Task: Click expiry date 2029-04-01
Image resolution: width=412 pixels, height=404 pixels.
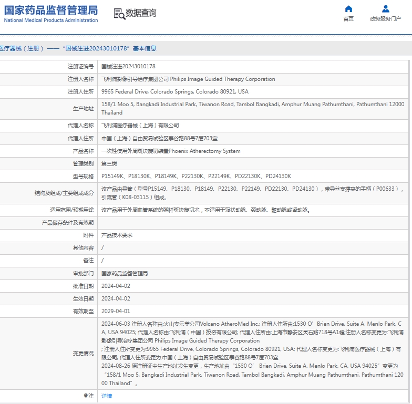Action: (116, 311)
